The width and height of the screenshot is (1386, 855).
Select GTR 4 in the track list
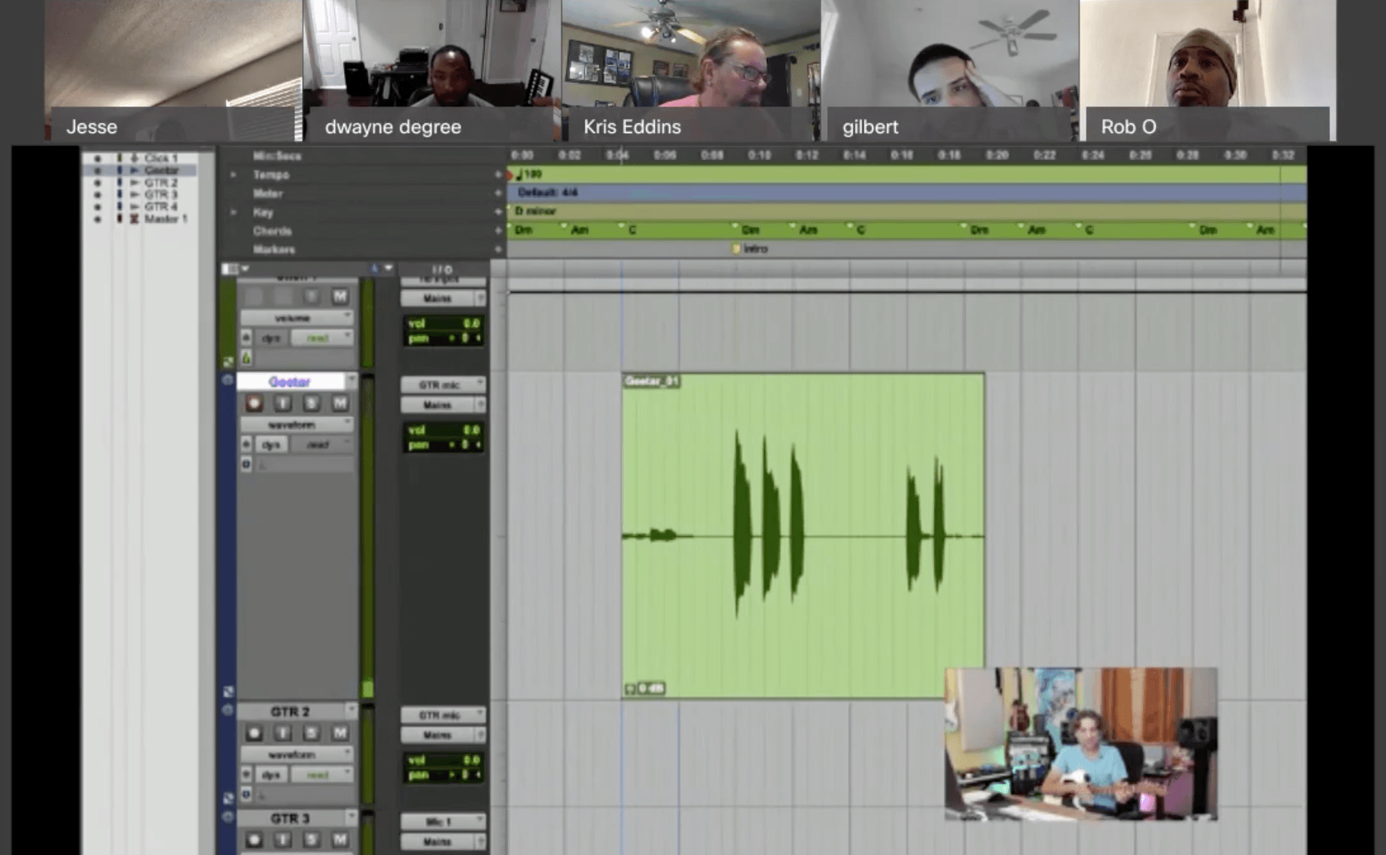click(x=161, y=206)
